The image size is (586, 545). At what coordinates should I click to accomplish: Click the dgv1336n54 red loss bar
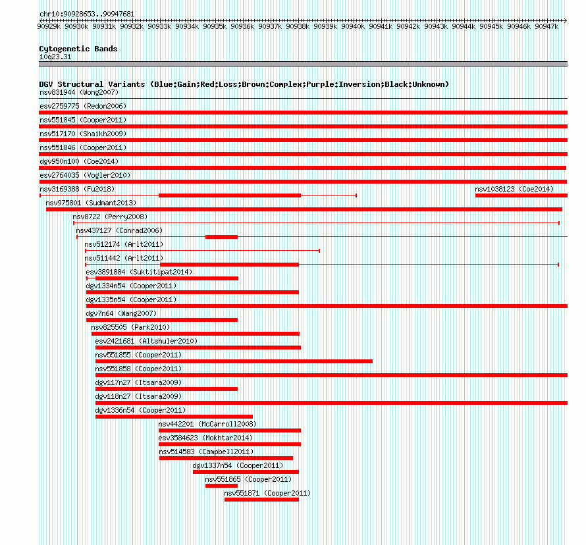click(174, 417)
